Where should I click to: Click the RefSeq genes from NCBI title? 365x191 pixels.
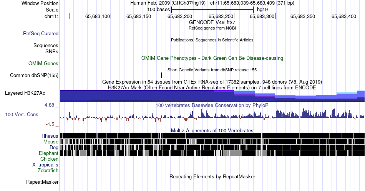(x=212, y=28)
